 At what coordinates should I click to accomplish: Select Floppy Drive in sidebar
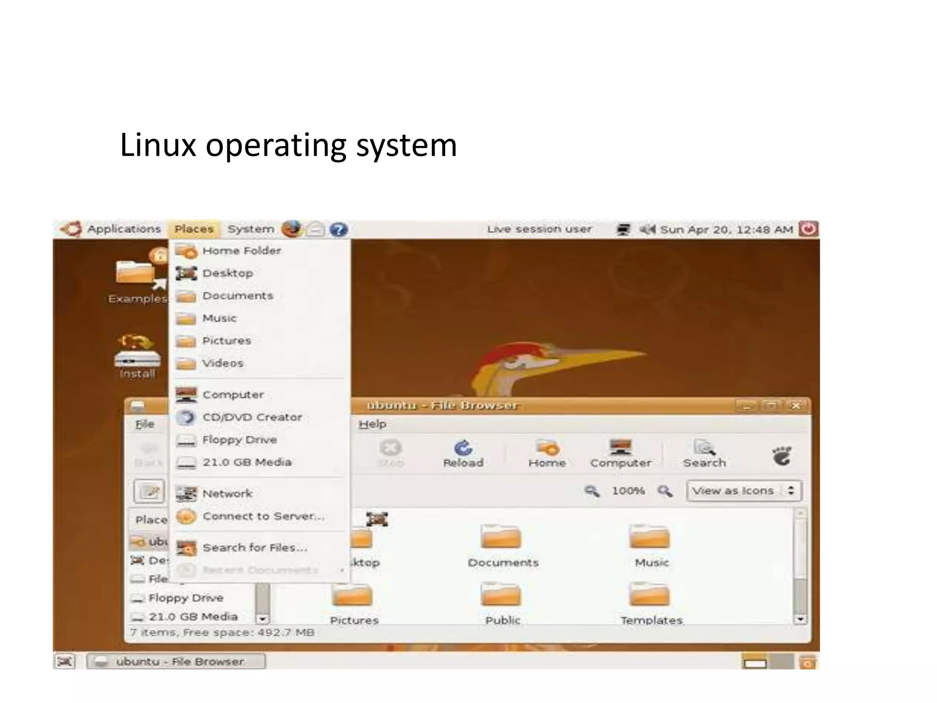[186, 598]
